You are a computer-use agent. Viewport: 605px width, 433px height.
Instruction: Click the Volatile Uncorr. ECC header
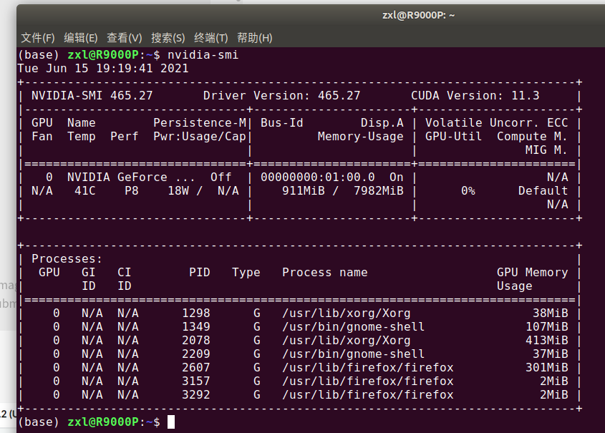point(497,122)
